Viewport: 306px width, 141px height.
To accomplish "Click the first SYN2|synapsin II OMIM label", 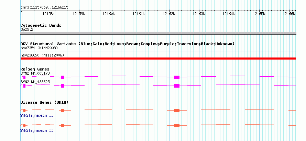I will coord(36,116).
